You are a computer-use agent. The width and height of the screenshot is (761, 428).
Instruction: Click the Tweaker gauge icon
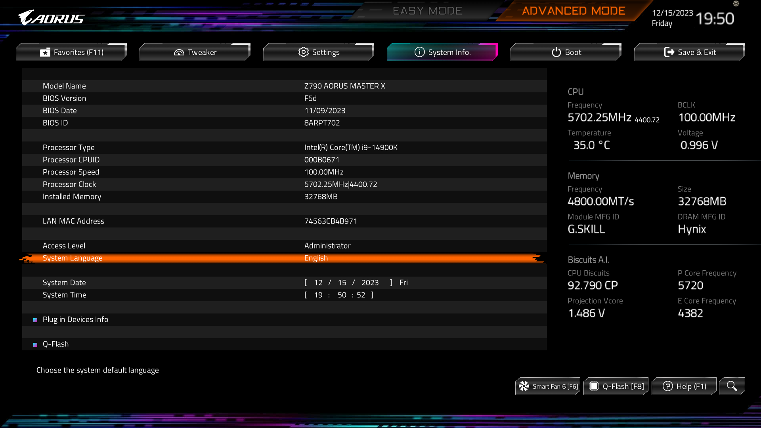point(179,52)
